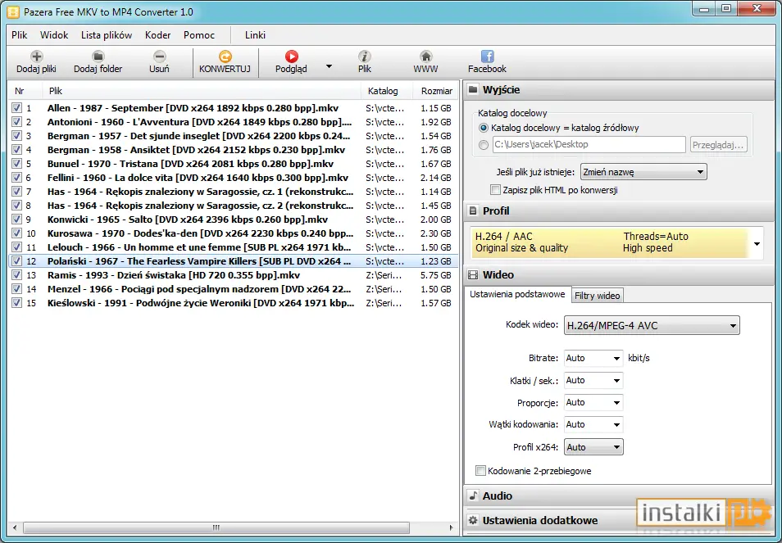
Task: Uncheck file 15 Kieślowski - Podwójne życie Weroniki
Action: pos(17,303)
